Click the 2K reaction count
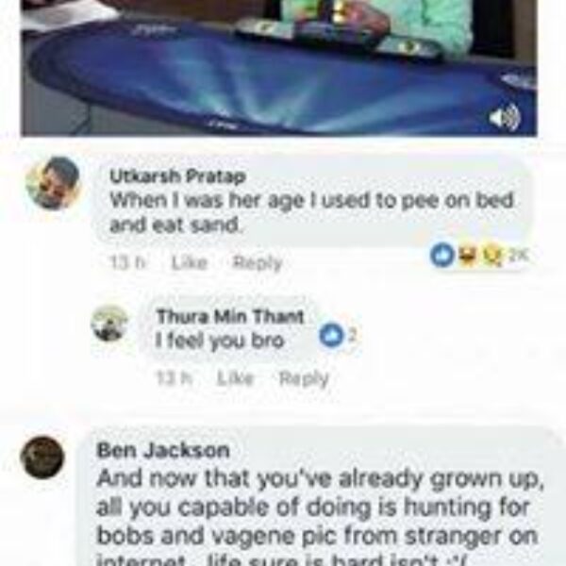 coord(519,256)
